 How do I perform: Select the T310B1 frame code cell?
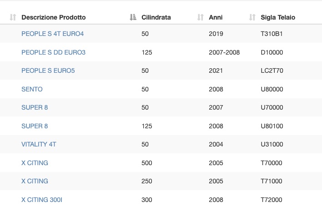coord(272,34)
